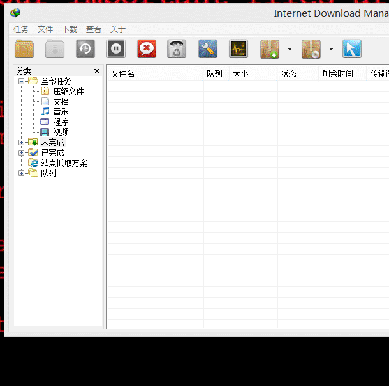Click the pause button in toolbar
389x386 pixels.
(x=116, y=48)
